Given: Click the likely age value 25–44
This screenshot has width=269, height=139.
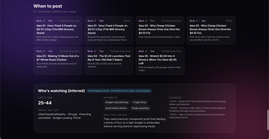Looking at the screenshot, I should (45, 103).
